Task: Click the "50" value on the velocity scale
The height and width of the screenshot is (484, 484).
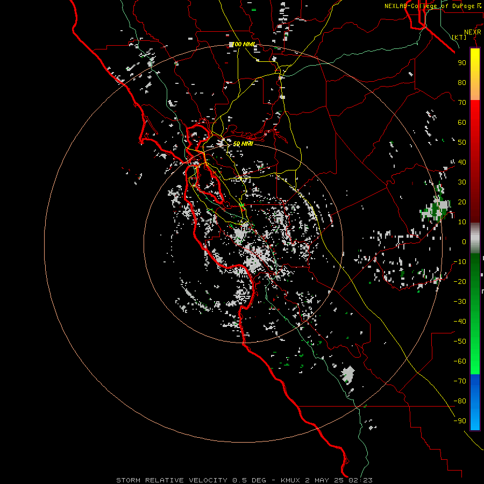Action: pyautogui.click(x=462, y=143)
